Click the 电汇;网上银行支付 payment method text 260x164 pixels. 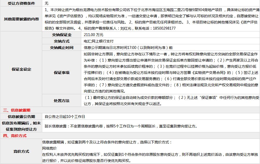click(x=99, y=41)
